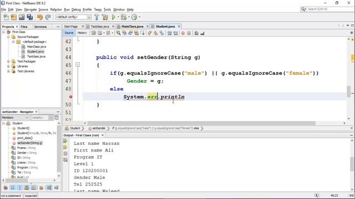355x199 pixels.
Task: Select print_data() in Navigator
Action: (24, 138)
